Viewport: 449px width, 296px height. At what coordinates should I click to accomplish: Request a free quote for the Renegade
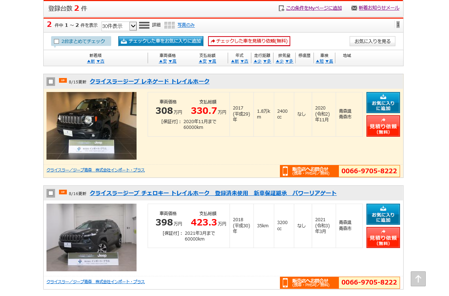point(383,126)
